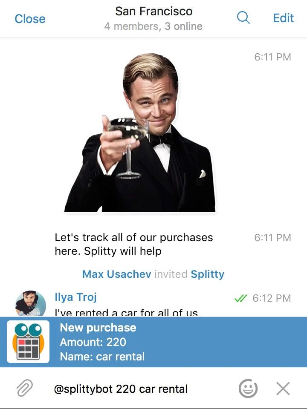Click the San Francisco group title

click(154, 11)
